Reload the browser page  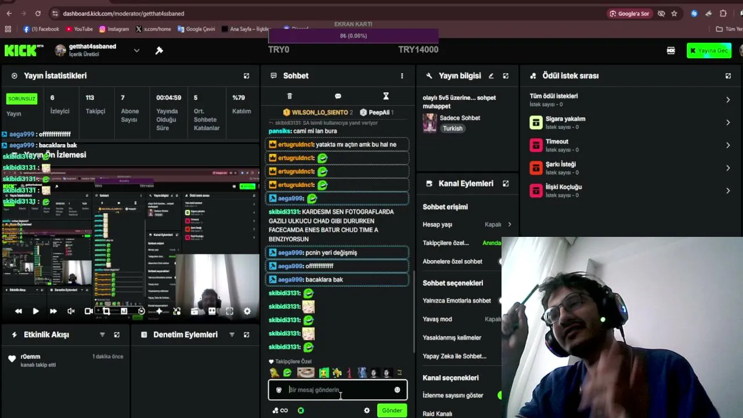(x=38, y=13)
